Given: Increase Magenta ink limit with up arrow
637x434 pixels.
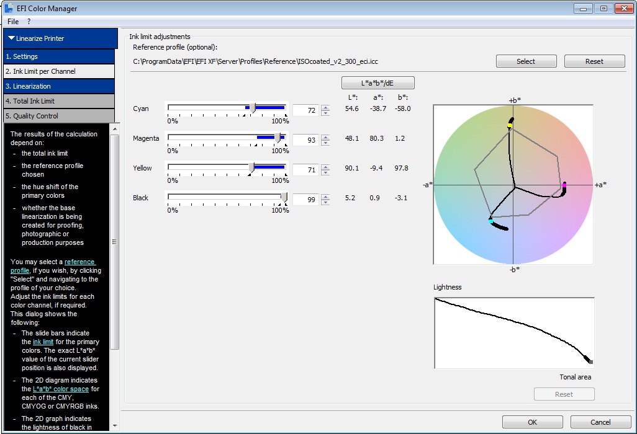Looking at the screenshot, I should coord(325,137).
